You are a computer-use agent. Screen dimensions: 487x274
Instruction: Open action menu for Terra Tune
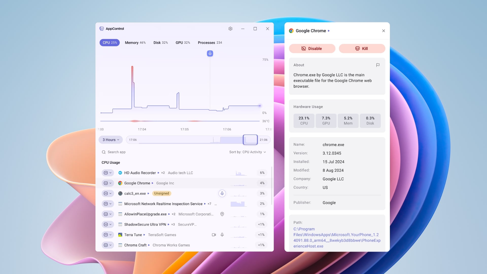click(108, 235)
